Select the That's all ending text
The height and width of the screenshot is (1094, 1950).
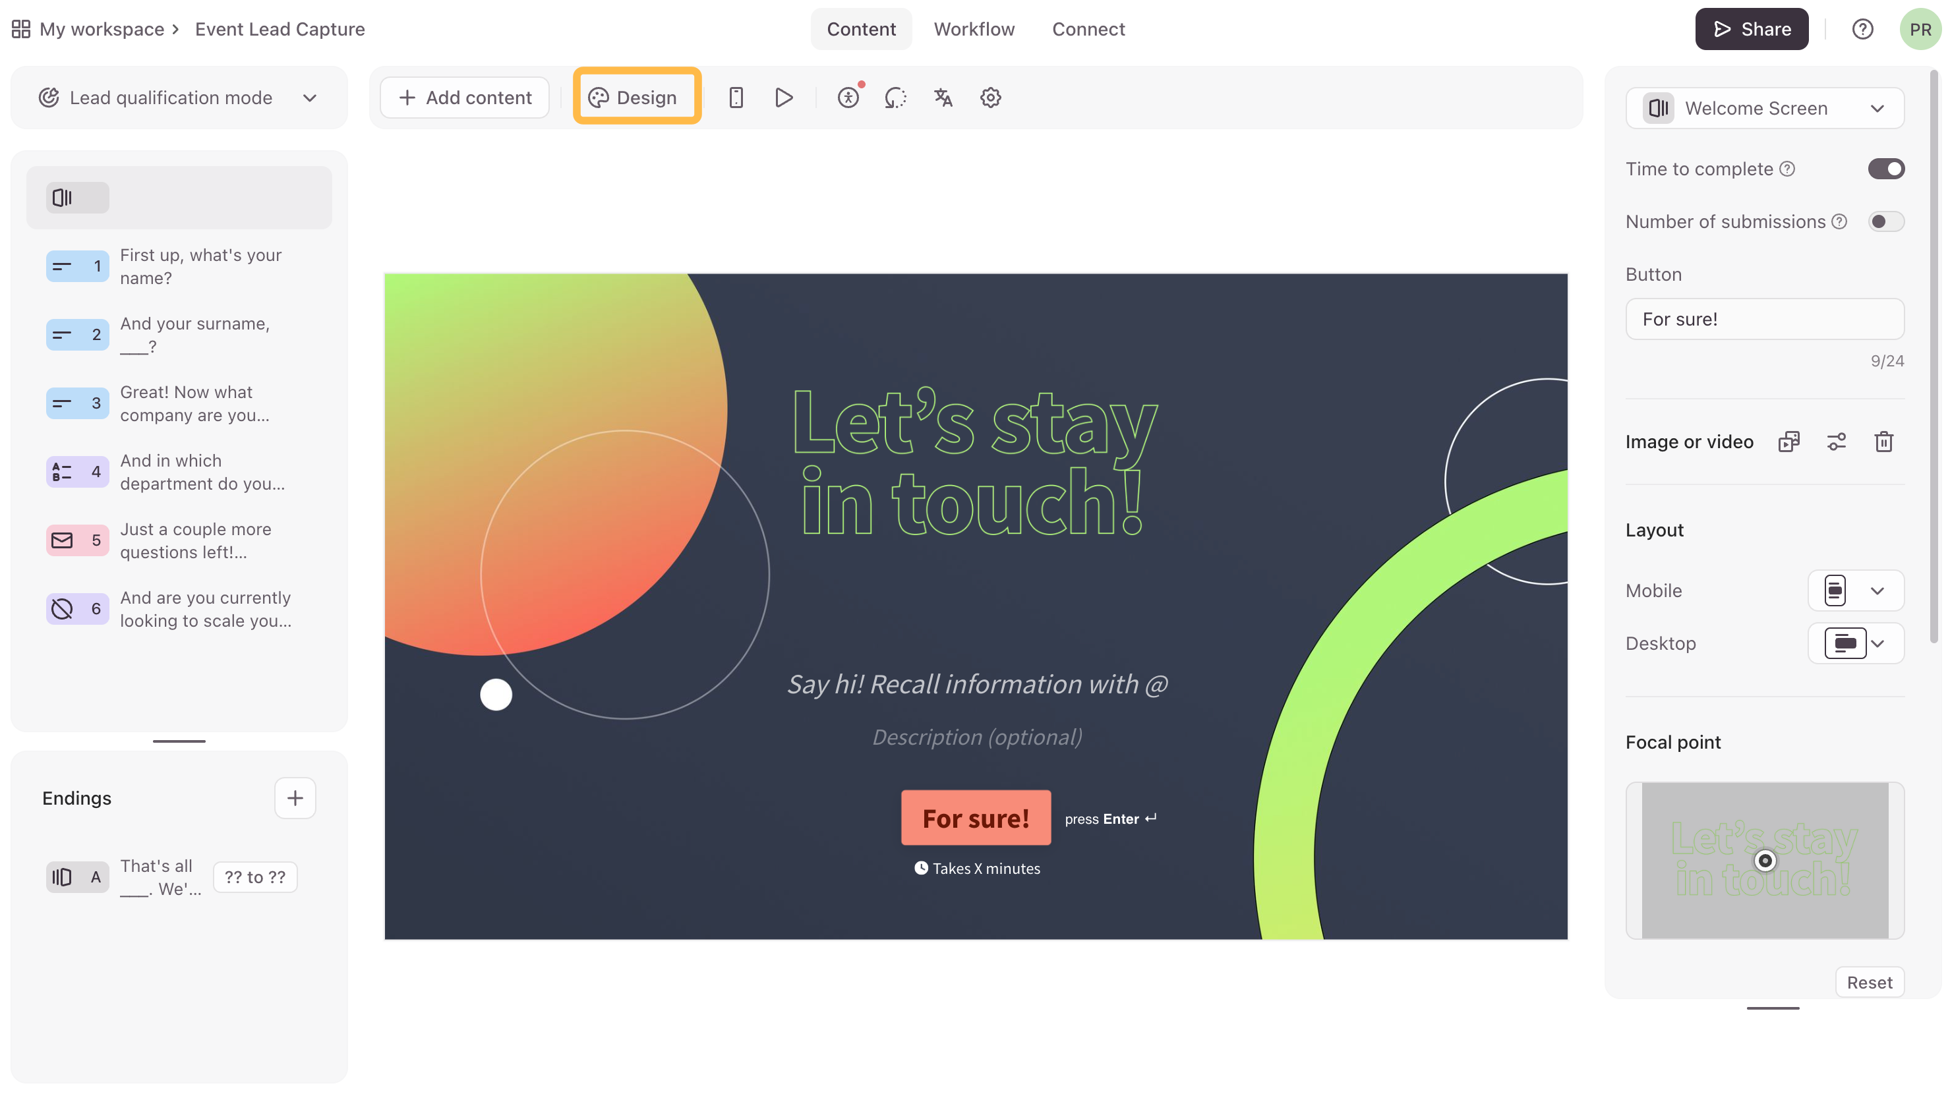(160, 877)
